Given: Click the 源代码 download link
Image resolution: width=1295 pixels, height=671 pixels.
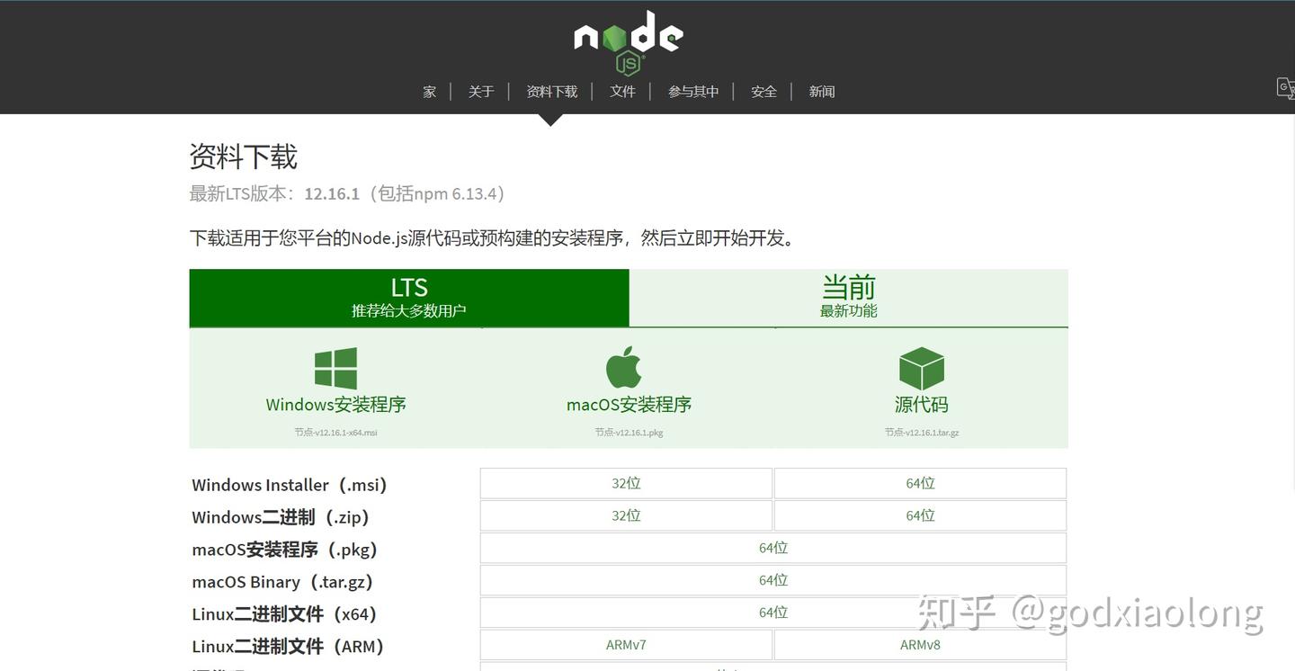Looking at the screenshot, I should pos(922,405).
